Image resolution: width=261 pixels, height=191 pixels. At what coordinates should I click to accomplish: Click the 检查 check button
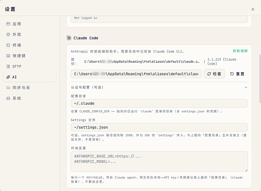pyautogui.click(x=214, y=74)
